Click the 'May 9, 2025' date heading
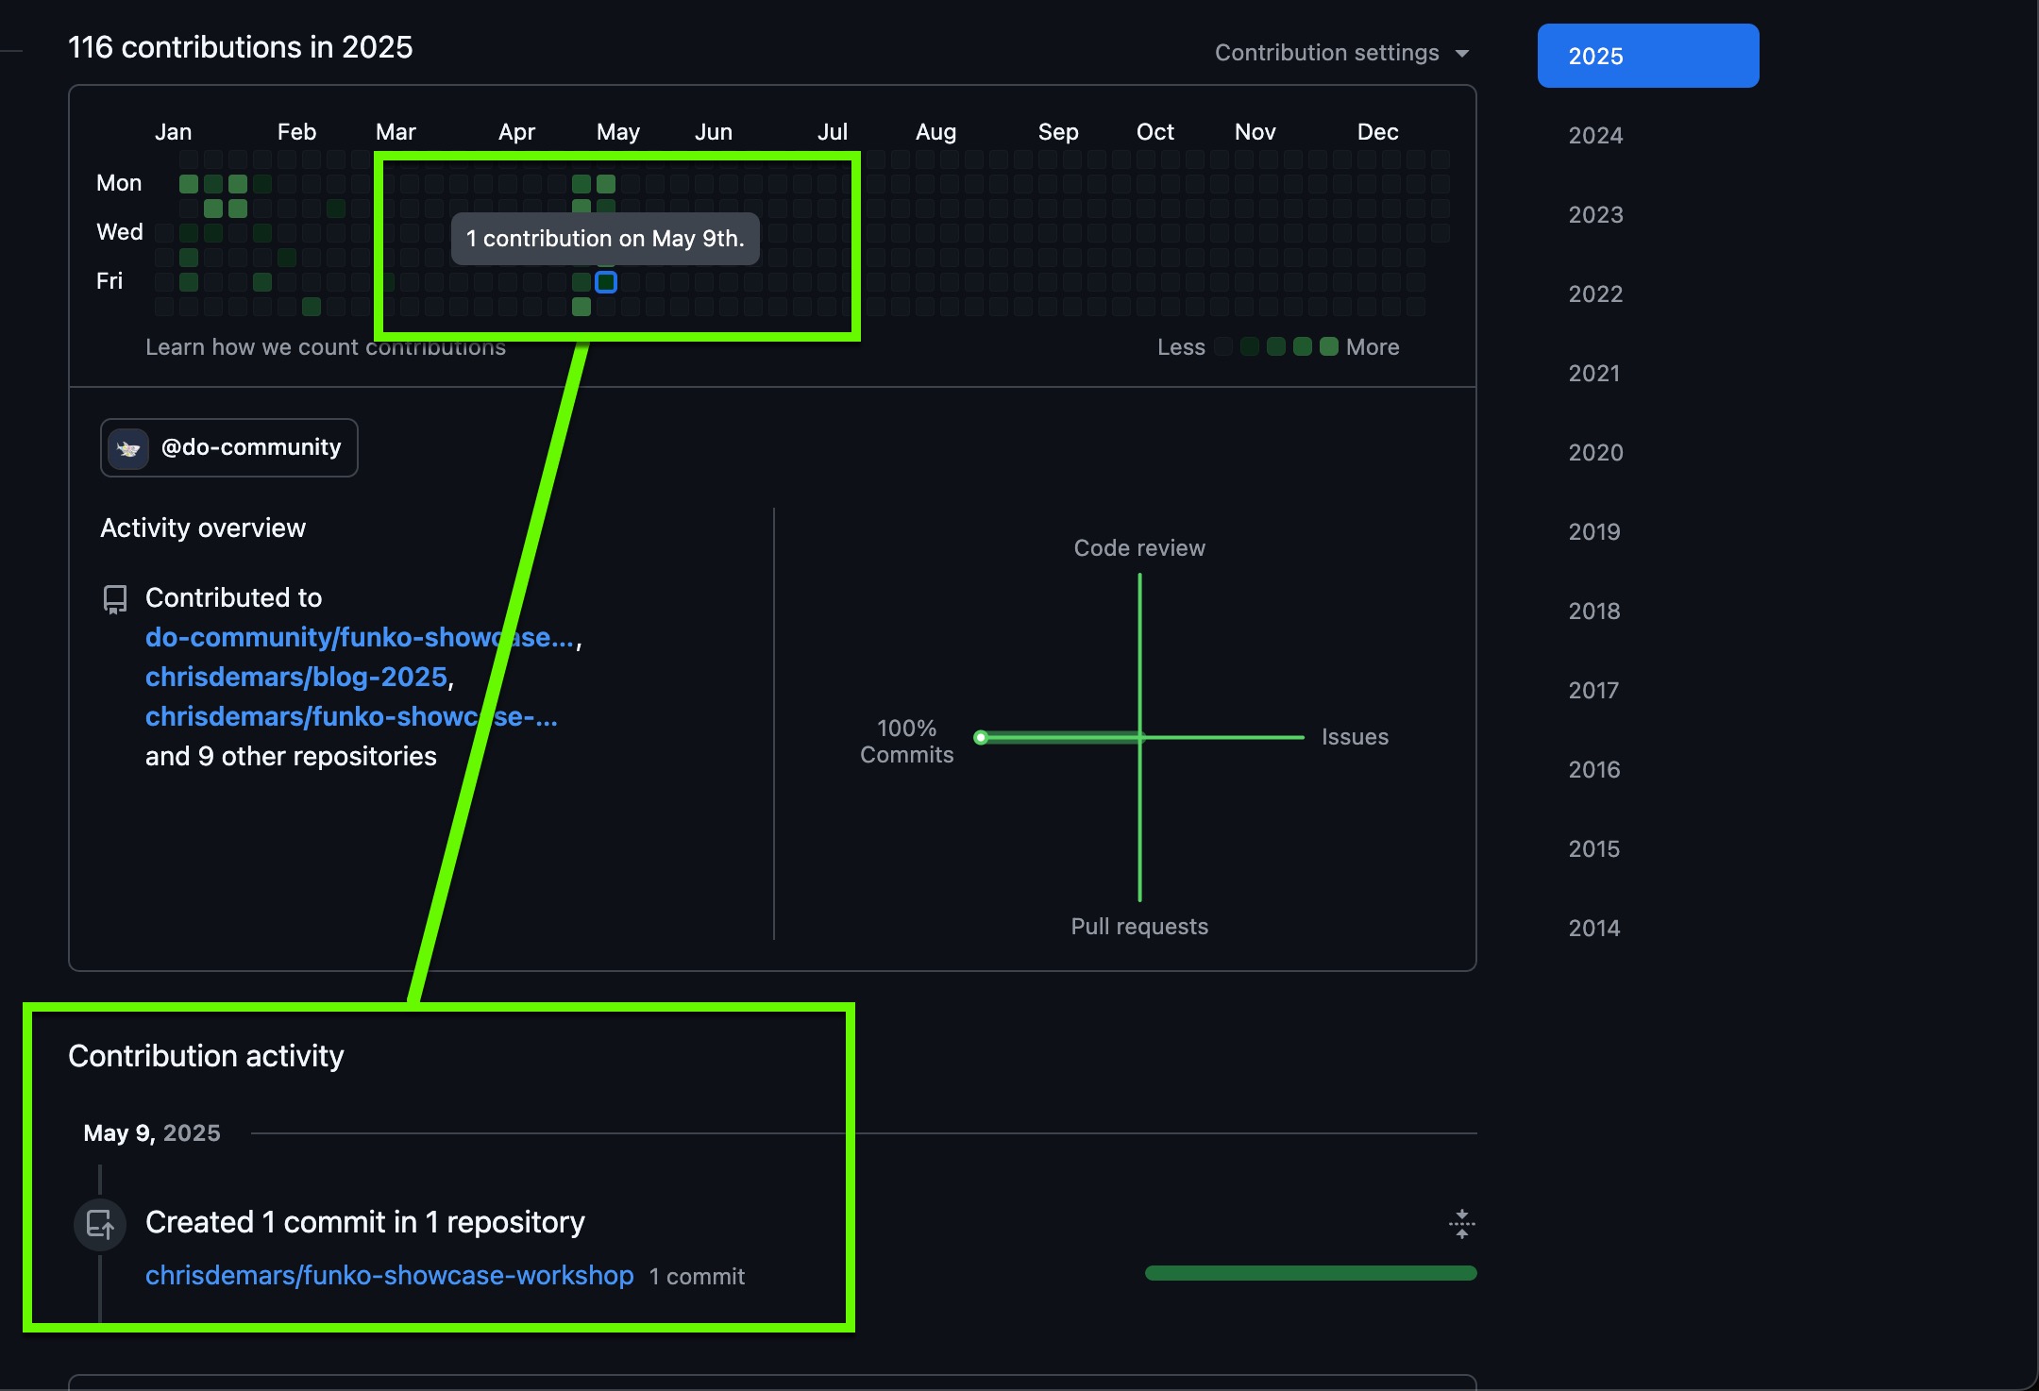The width and height of the screenshot is (2039, 1391). pyautogui.click(x=152, y=1132)
